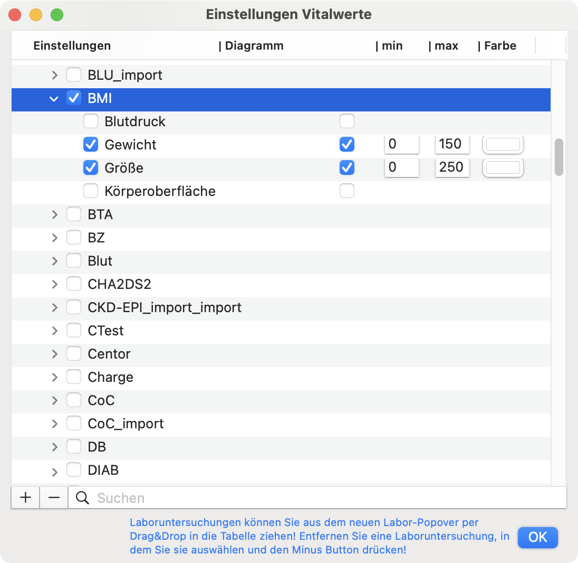Expand the BTA group
The width and height of the screenshot is (578, 563).
click(x=54, y=214)
